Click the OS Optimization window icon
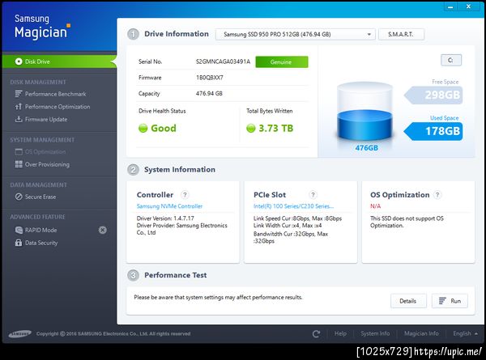Image resolution: width=486 pixels, height=360 pixels. coord(19,151)
